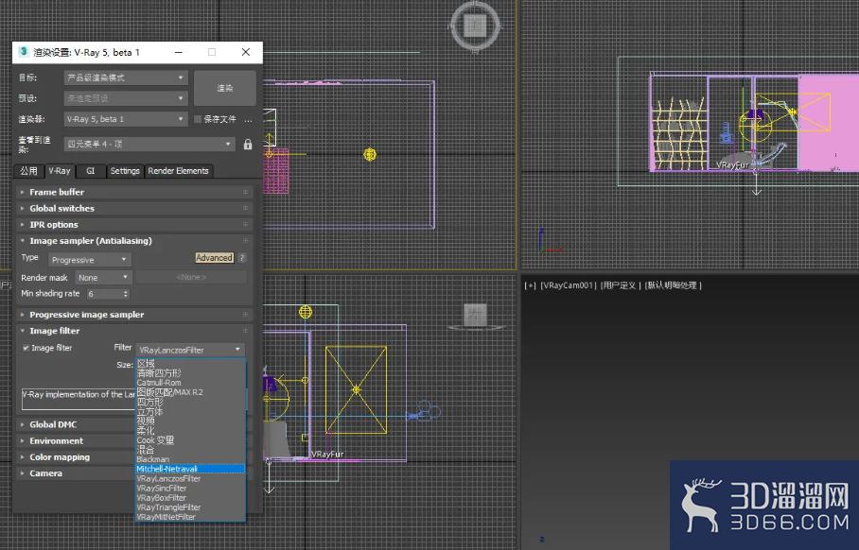Click the ViewCube in the top-left viewport
The image size is (859, 550).
pyautogui.click(x=475, y=26)
